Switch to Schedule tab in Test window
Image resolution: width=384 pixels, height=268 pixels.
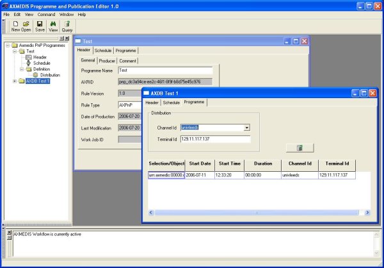(x=103, y=51)
